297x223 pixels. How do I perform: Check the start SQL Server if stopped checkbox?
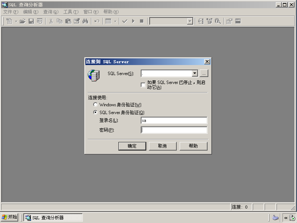coord(143,85)
